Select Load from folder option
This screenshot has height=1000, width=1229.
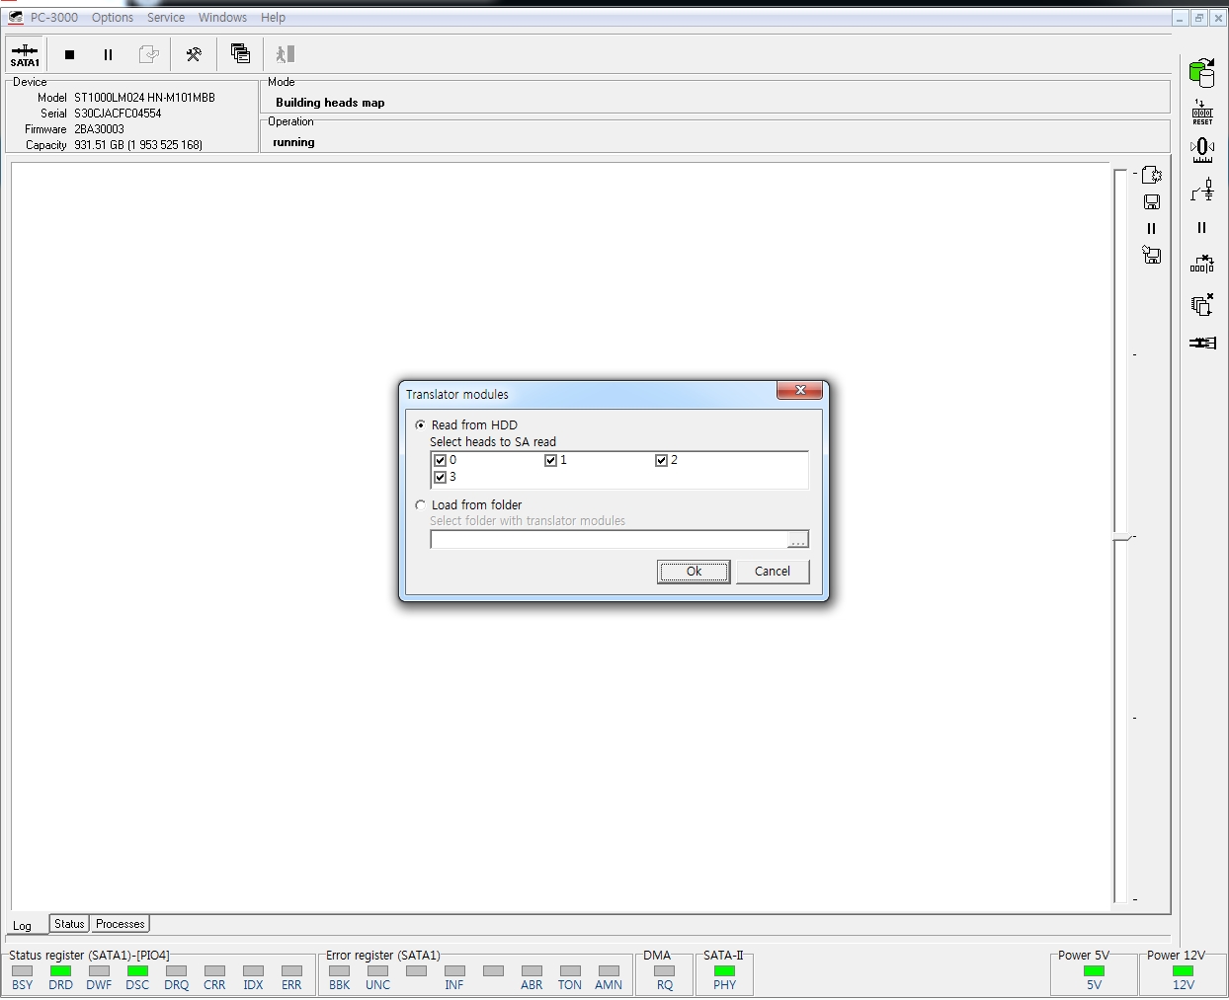pos(420,504)
